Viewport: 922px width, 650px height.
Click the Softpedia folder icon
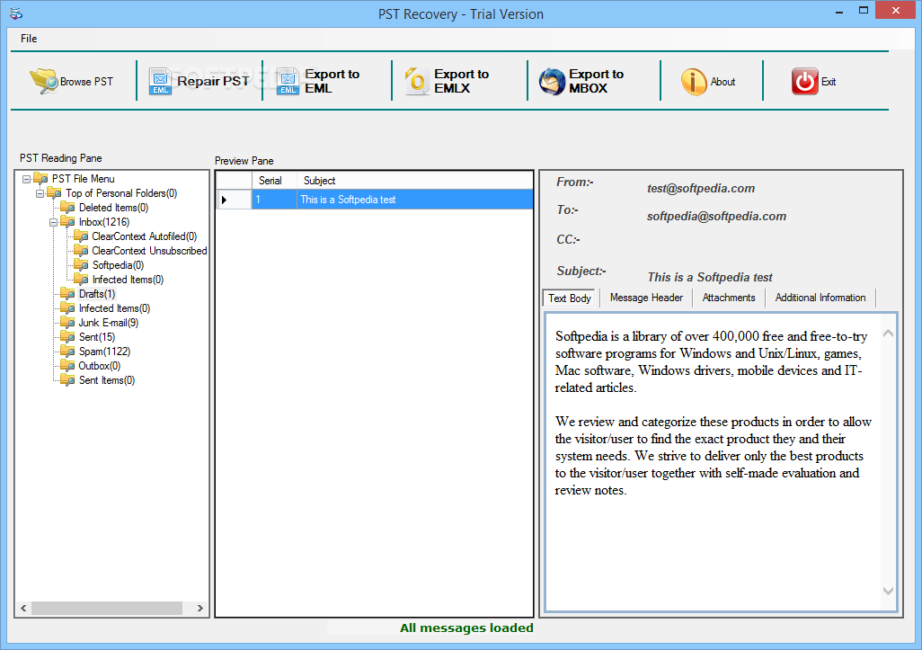(81, 265)
